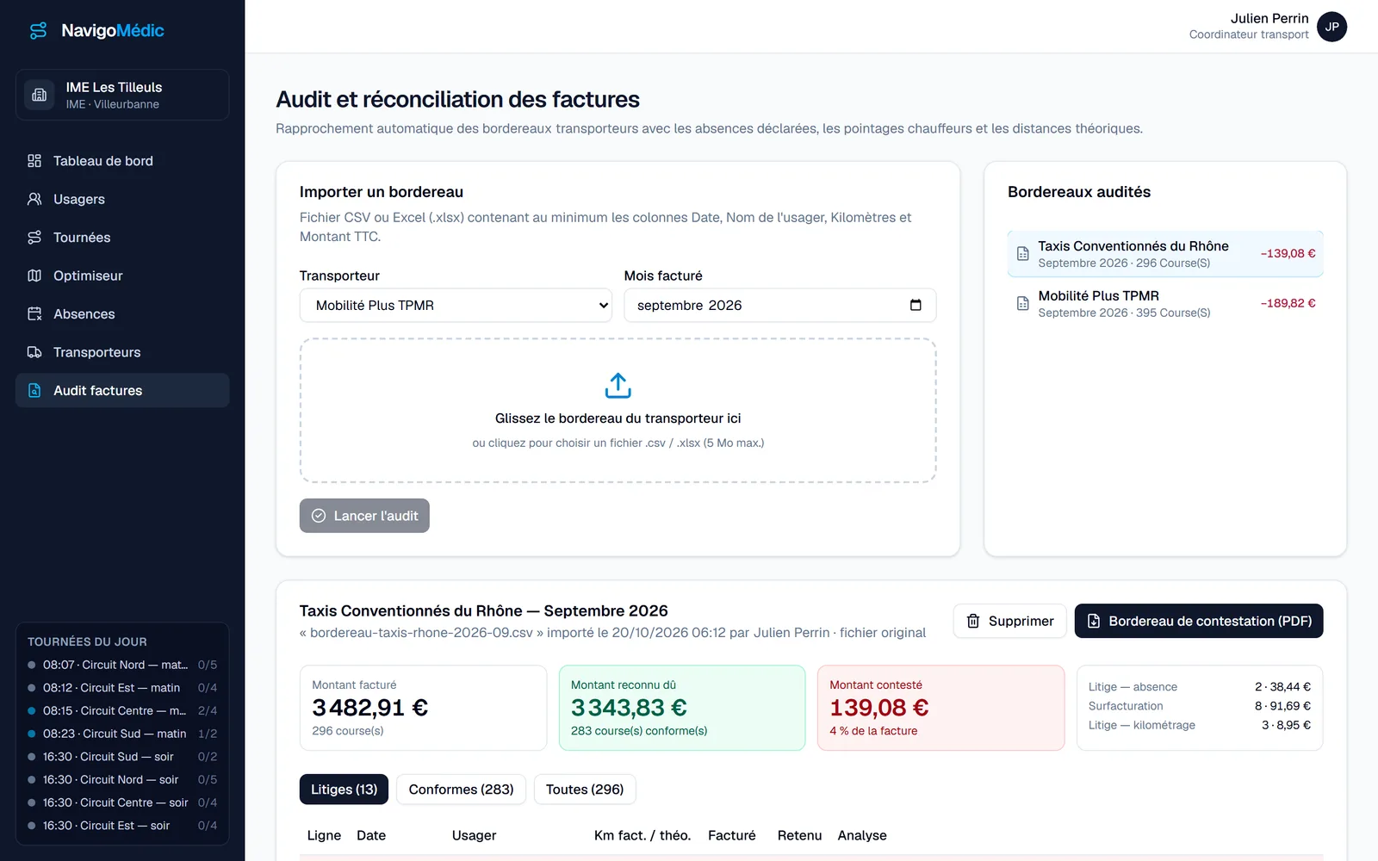Open the Optimiseur page
The image size is (1378, 861).
[x=122, y=276]
